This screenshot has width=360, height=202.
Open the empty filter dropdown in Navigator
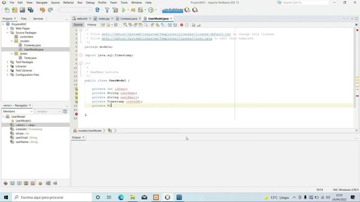(48, 111)
